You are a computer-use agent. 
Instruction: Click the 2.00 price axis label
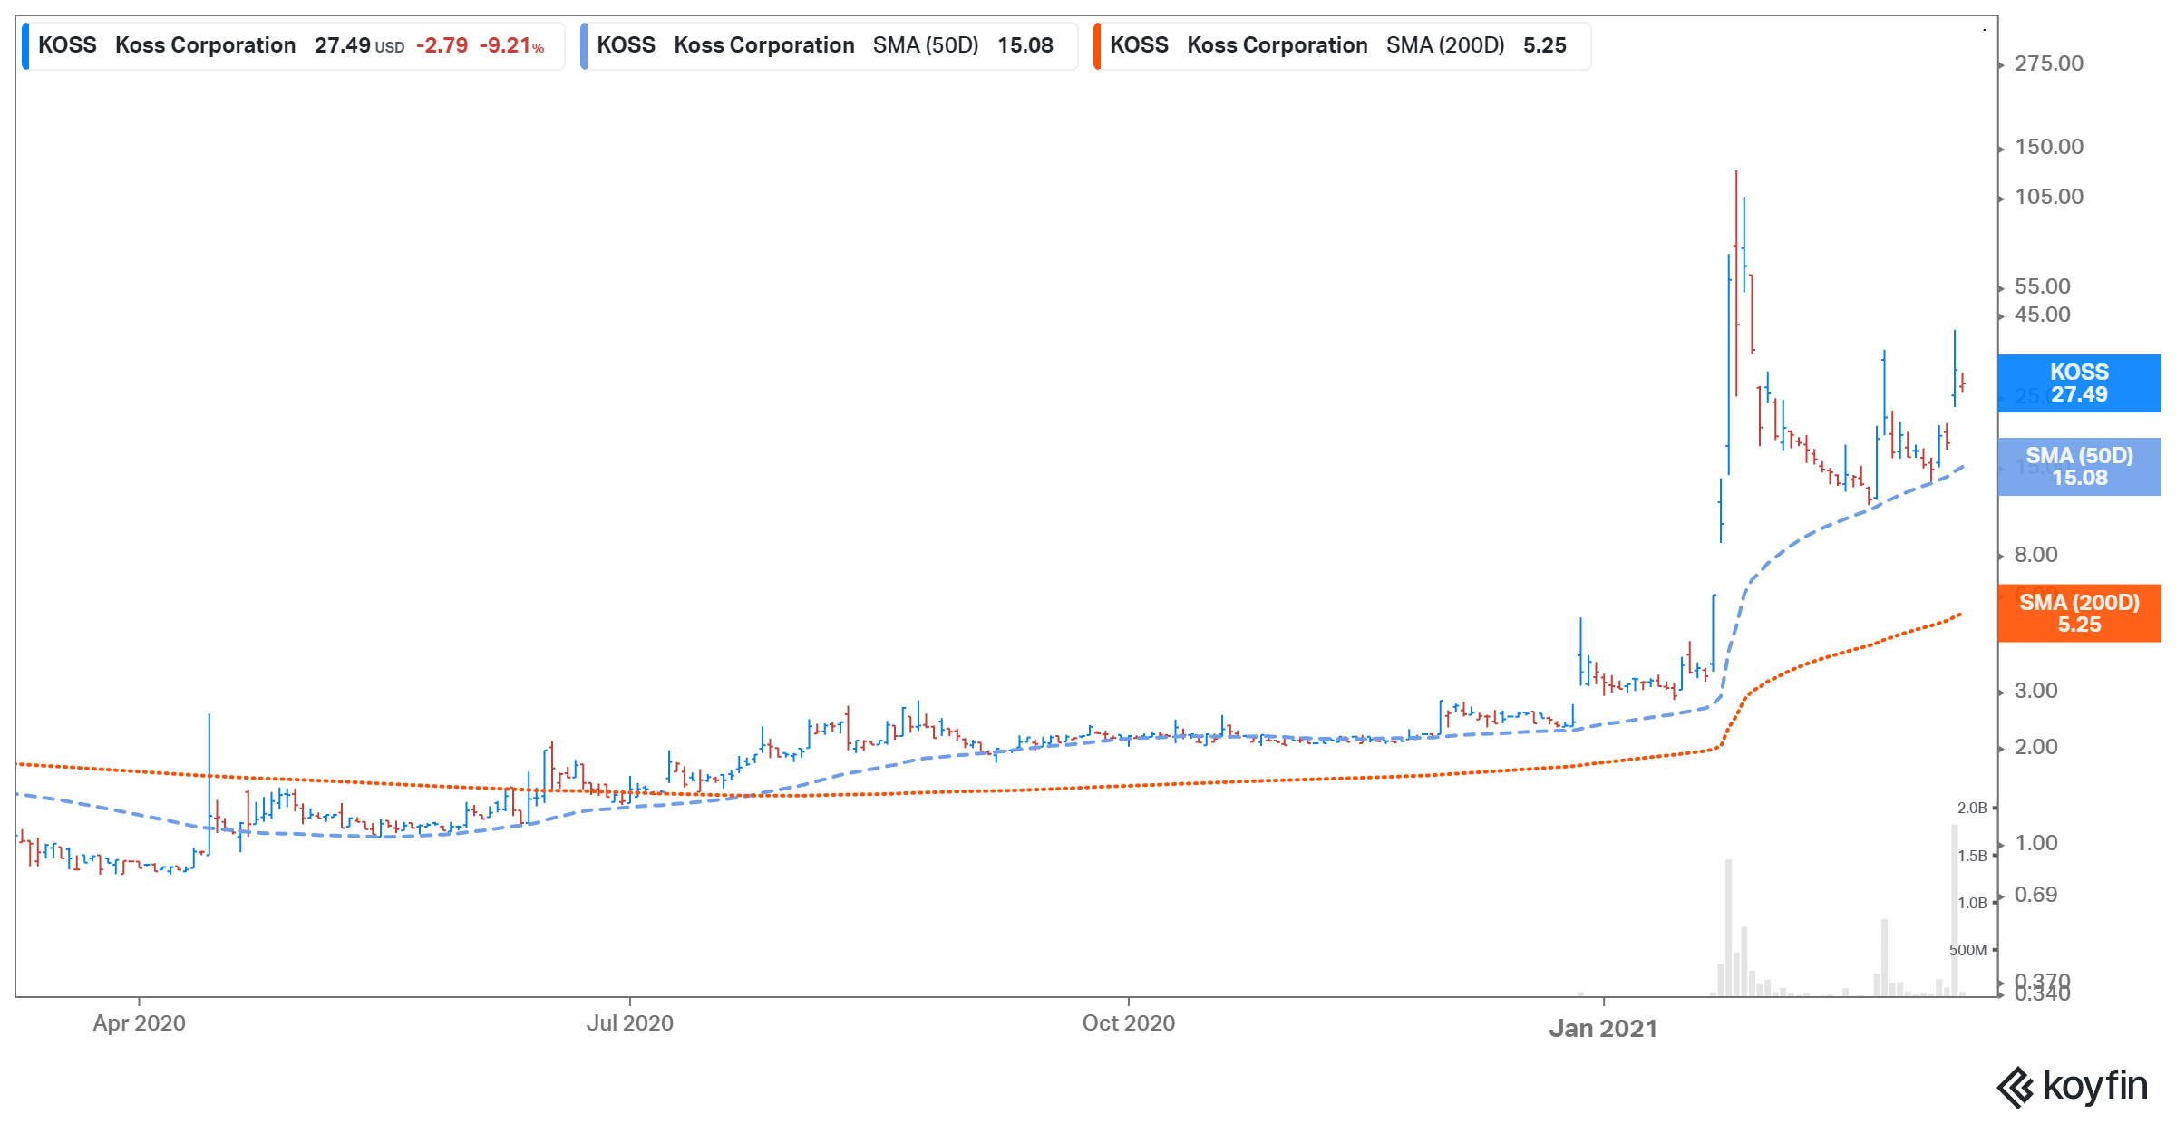(2036, 747)
